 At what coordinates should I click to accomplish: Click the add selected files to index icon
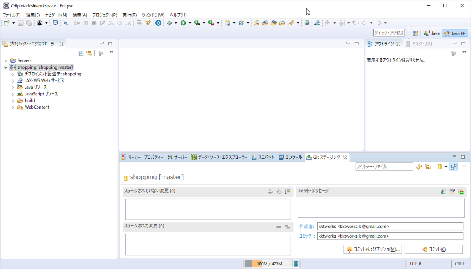270,192
